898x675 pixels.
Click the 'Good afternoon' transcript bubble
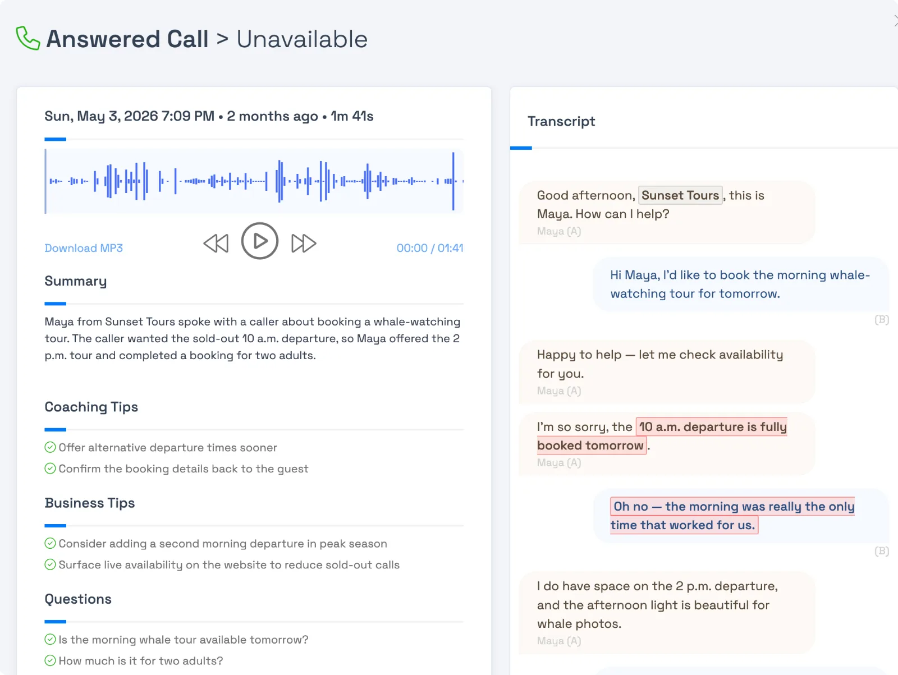(x=667, y=213)
